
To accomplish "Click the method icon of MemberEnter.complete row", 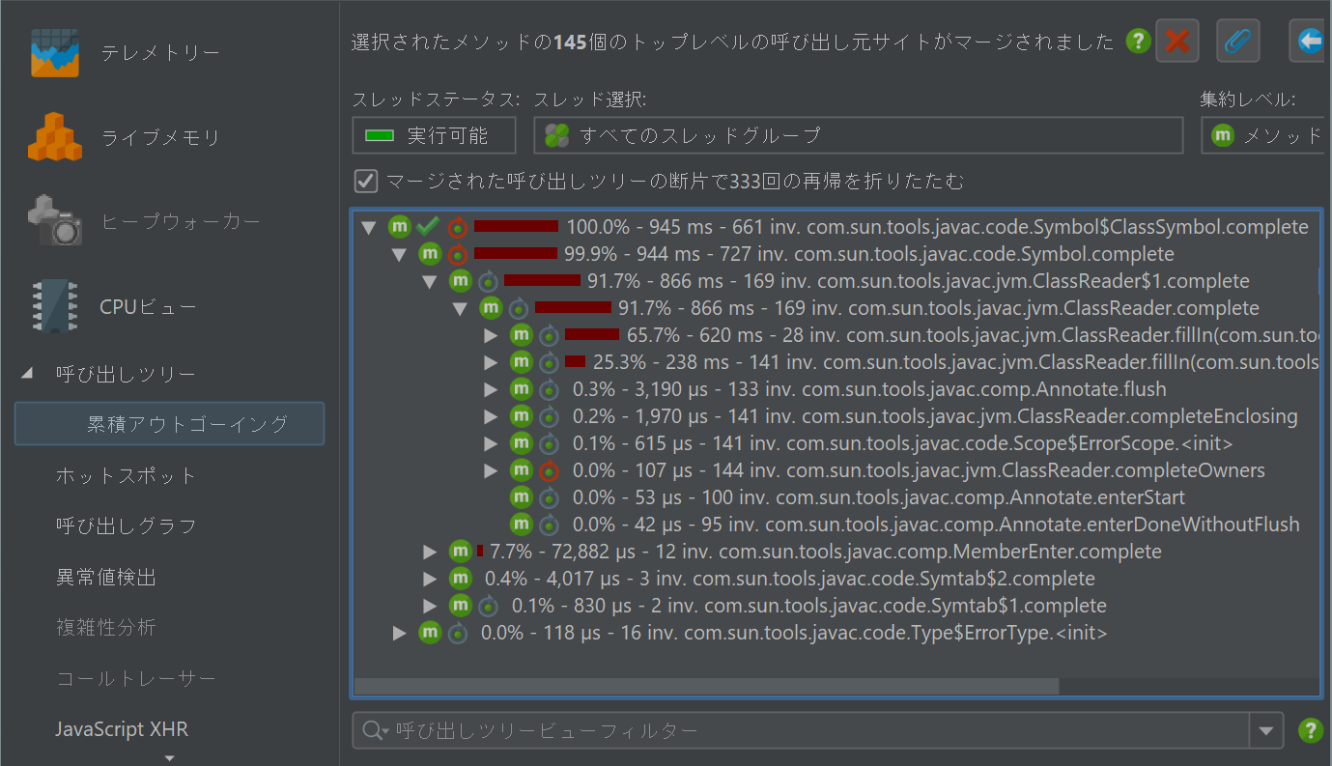I will point(461,552).
